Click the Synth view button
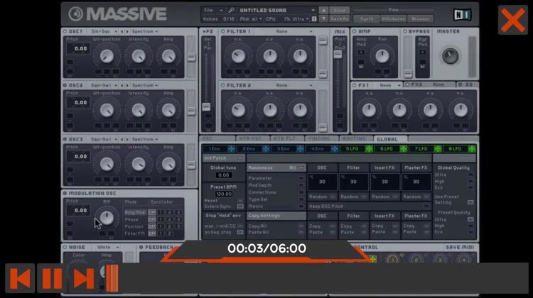 (367, 19)
